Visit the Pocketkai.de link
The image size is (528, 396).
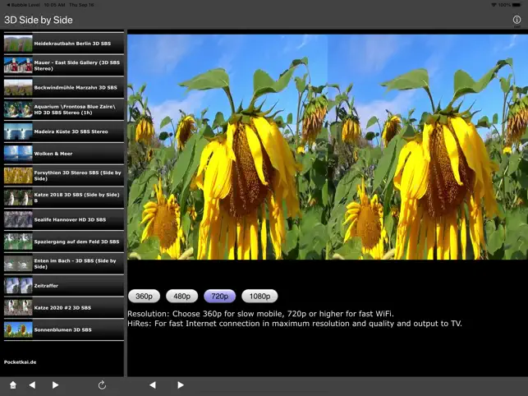tap(21, 362)
